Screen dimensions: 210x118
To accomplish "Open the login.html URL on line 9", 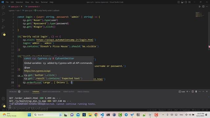I will [65, 40].
